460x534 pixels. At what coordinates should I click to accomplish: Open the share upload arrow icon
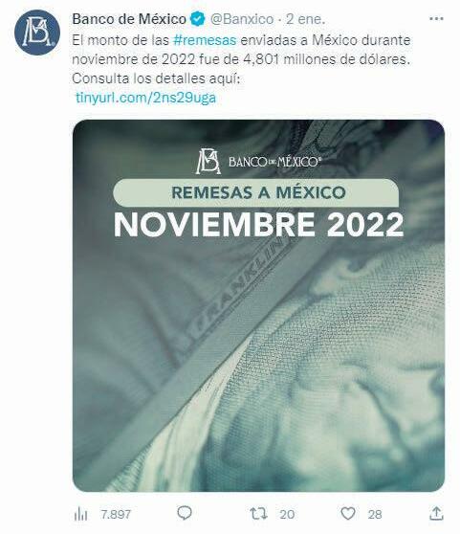(x=436, y=513)
